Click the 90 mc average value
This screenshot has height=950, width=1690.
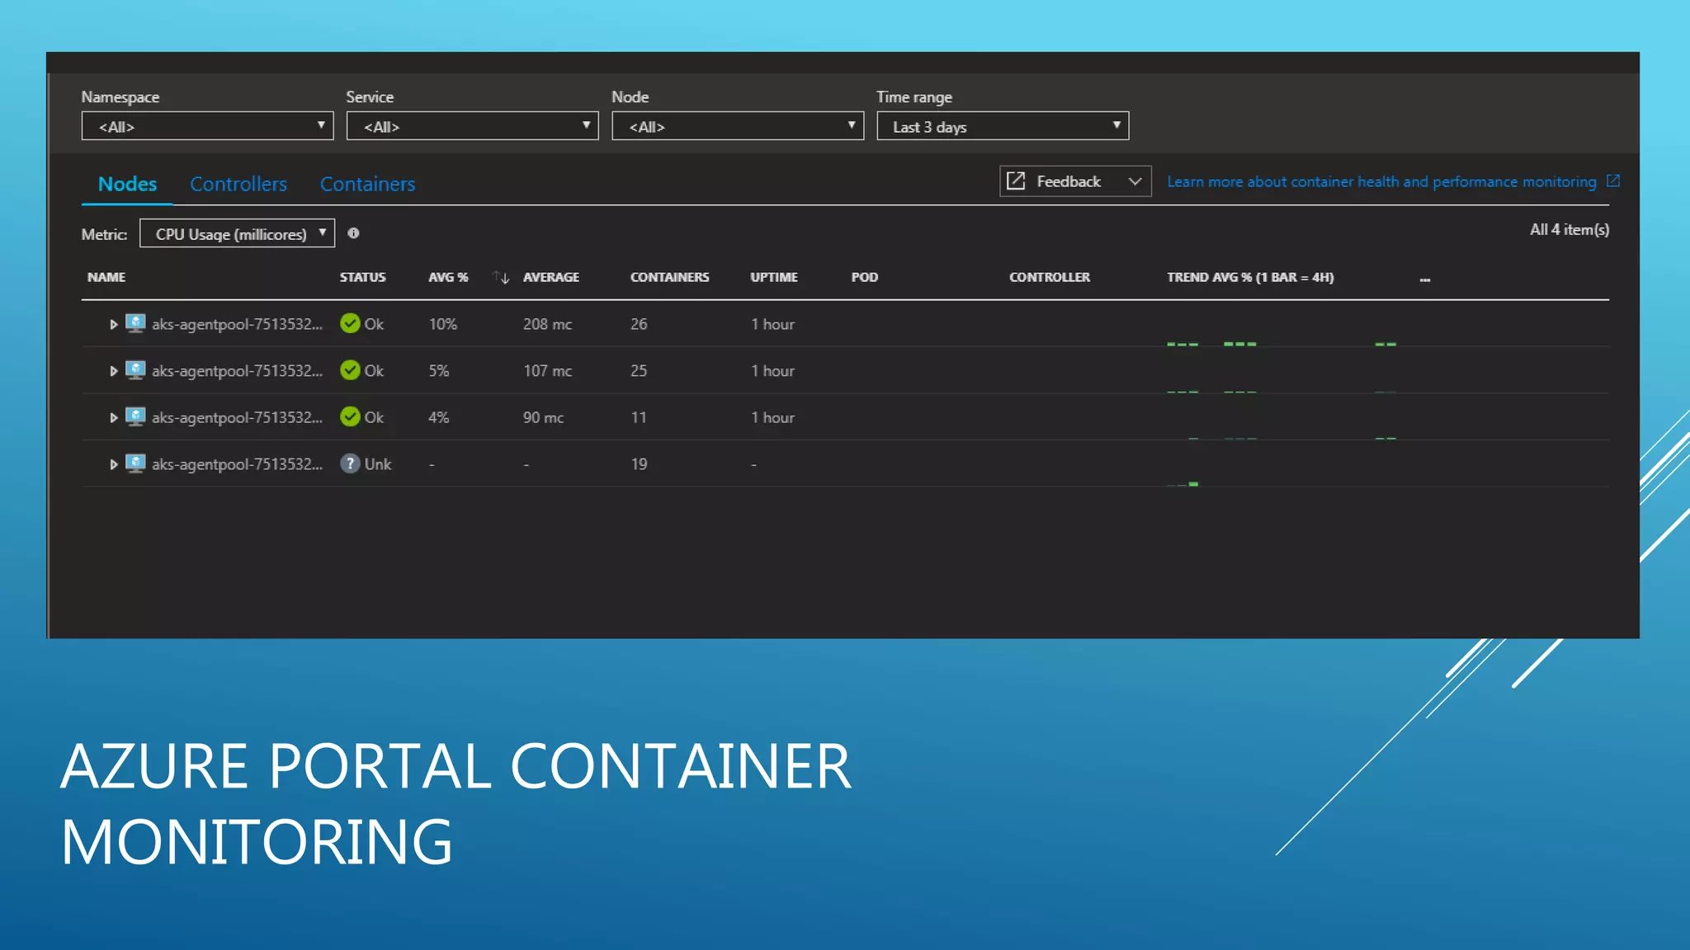coord(543,417)
